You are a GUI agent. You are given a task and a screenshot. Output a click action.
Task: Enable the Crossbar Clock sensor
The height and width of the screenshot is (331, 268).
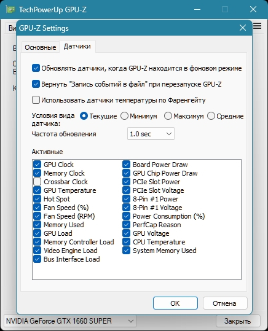[37, 182]
